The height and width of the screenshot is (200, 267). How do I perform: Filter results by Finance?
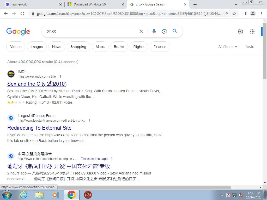point(160,47)
